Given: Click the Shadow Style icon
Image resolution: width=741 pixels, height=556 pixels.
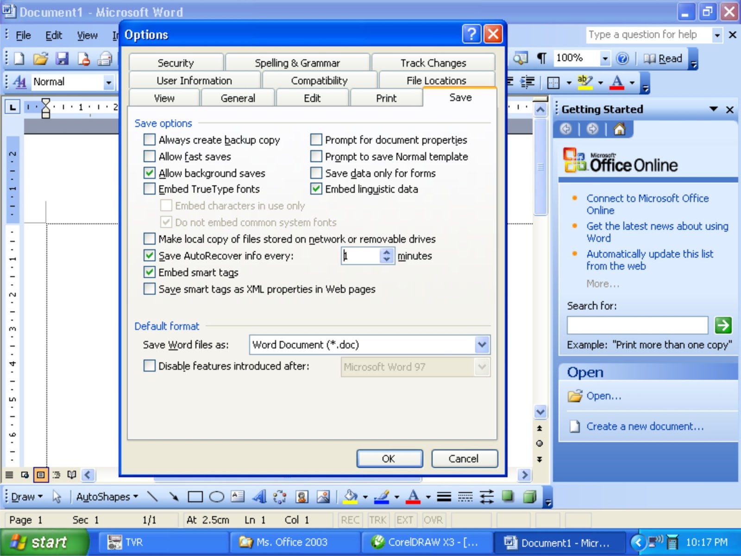Looking at the screenshot, I should 508,496.
